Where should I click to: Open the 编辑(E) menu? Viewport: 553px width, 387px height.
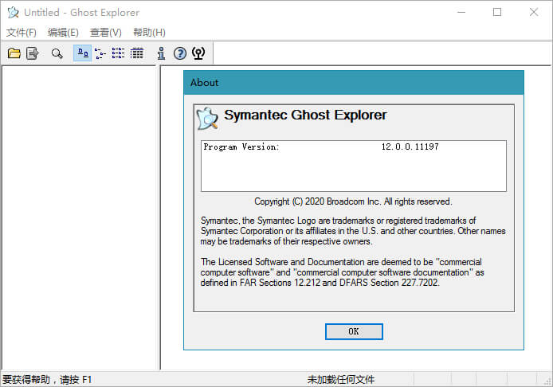pos(63,33)
